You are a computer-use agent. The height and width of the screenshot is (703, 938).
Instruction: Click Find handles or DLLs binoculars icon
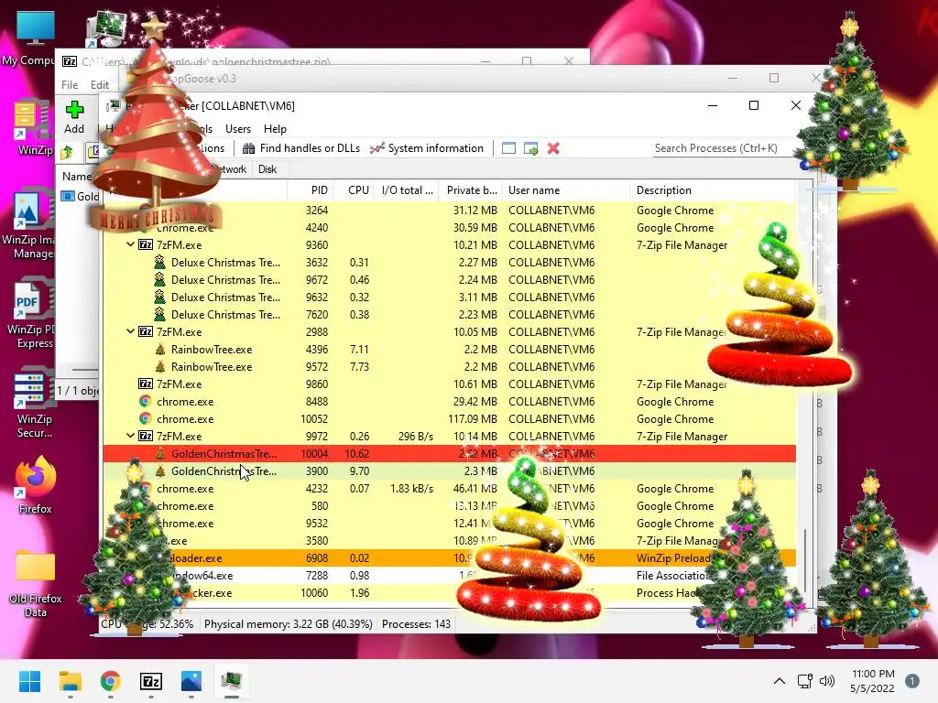point(248,148)
